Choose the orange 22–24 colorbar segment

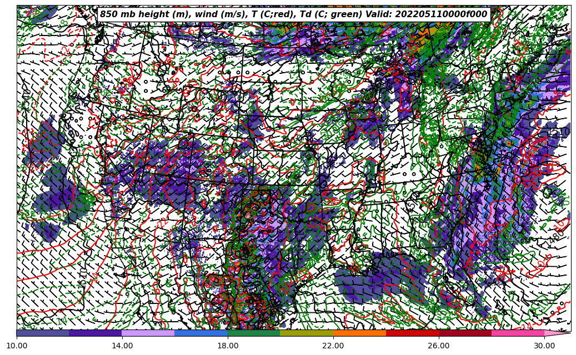(359, 333)
